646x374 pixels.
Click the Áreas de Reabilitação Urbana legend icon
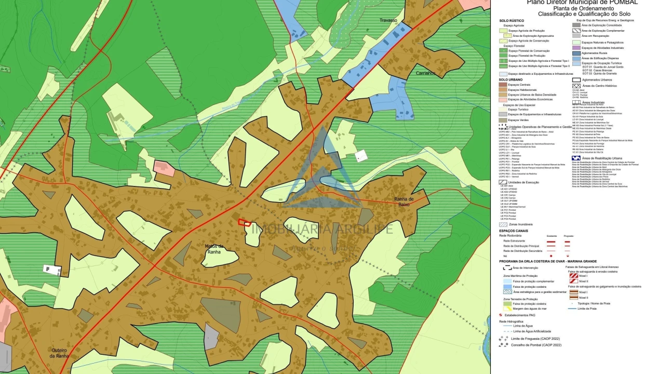tap(575, 157)
